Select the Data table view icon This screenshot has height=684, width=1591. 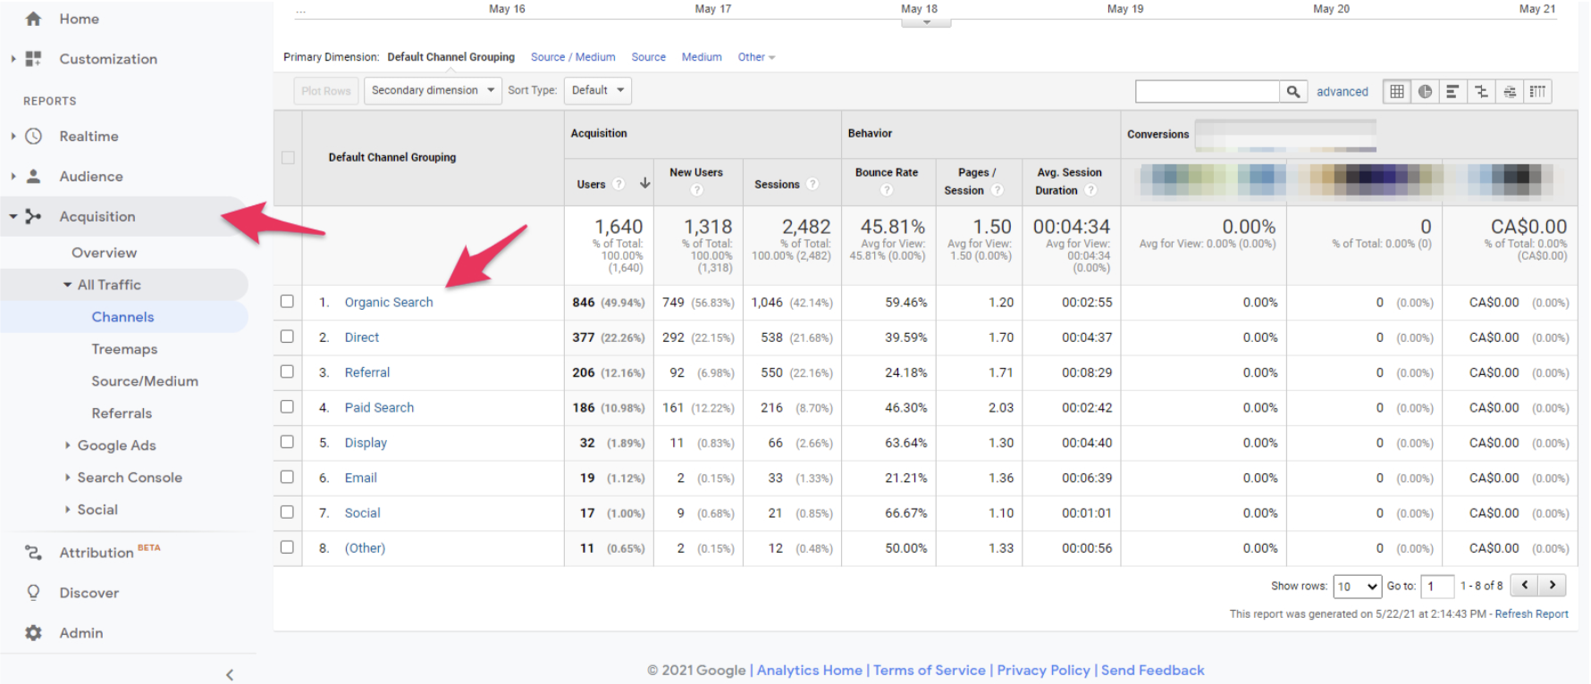[1397, 91]
